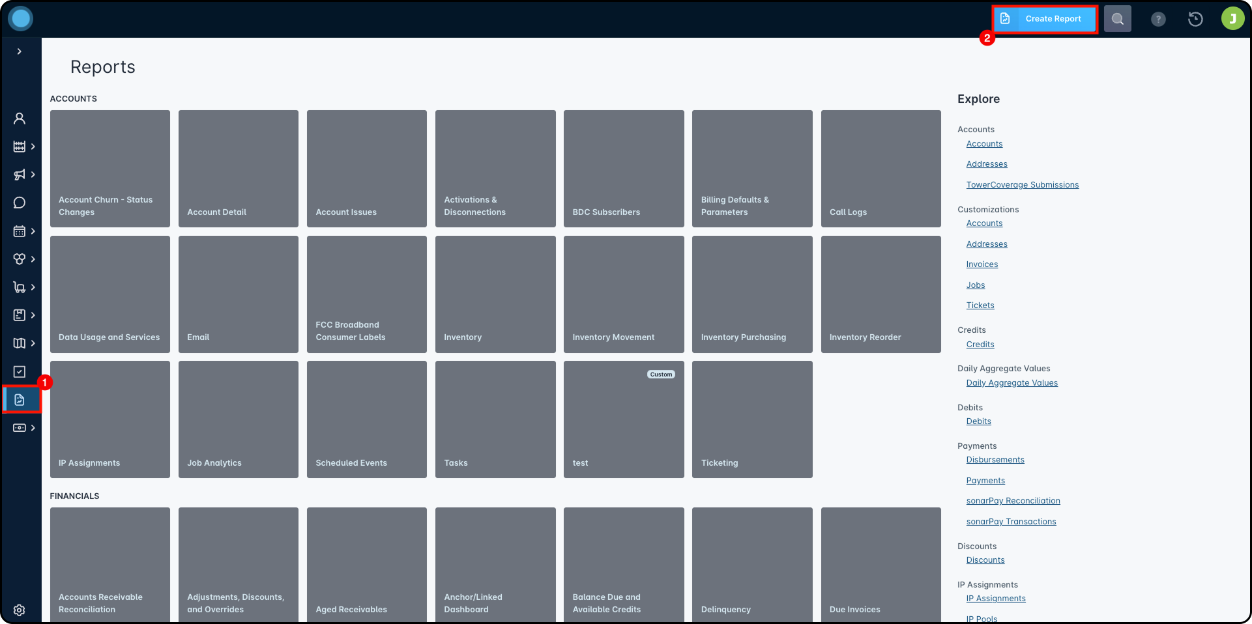Open the settings gear icon
Viewport: 1252px width, 624px height.
20,610
